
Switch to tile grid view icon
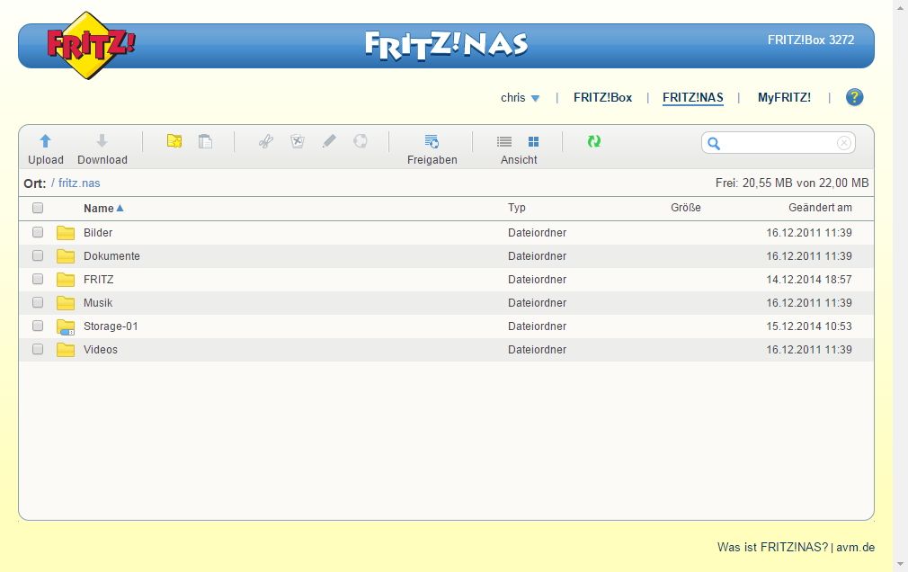point(533,141)
